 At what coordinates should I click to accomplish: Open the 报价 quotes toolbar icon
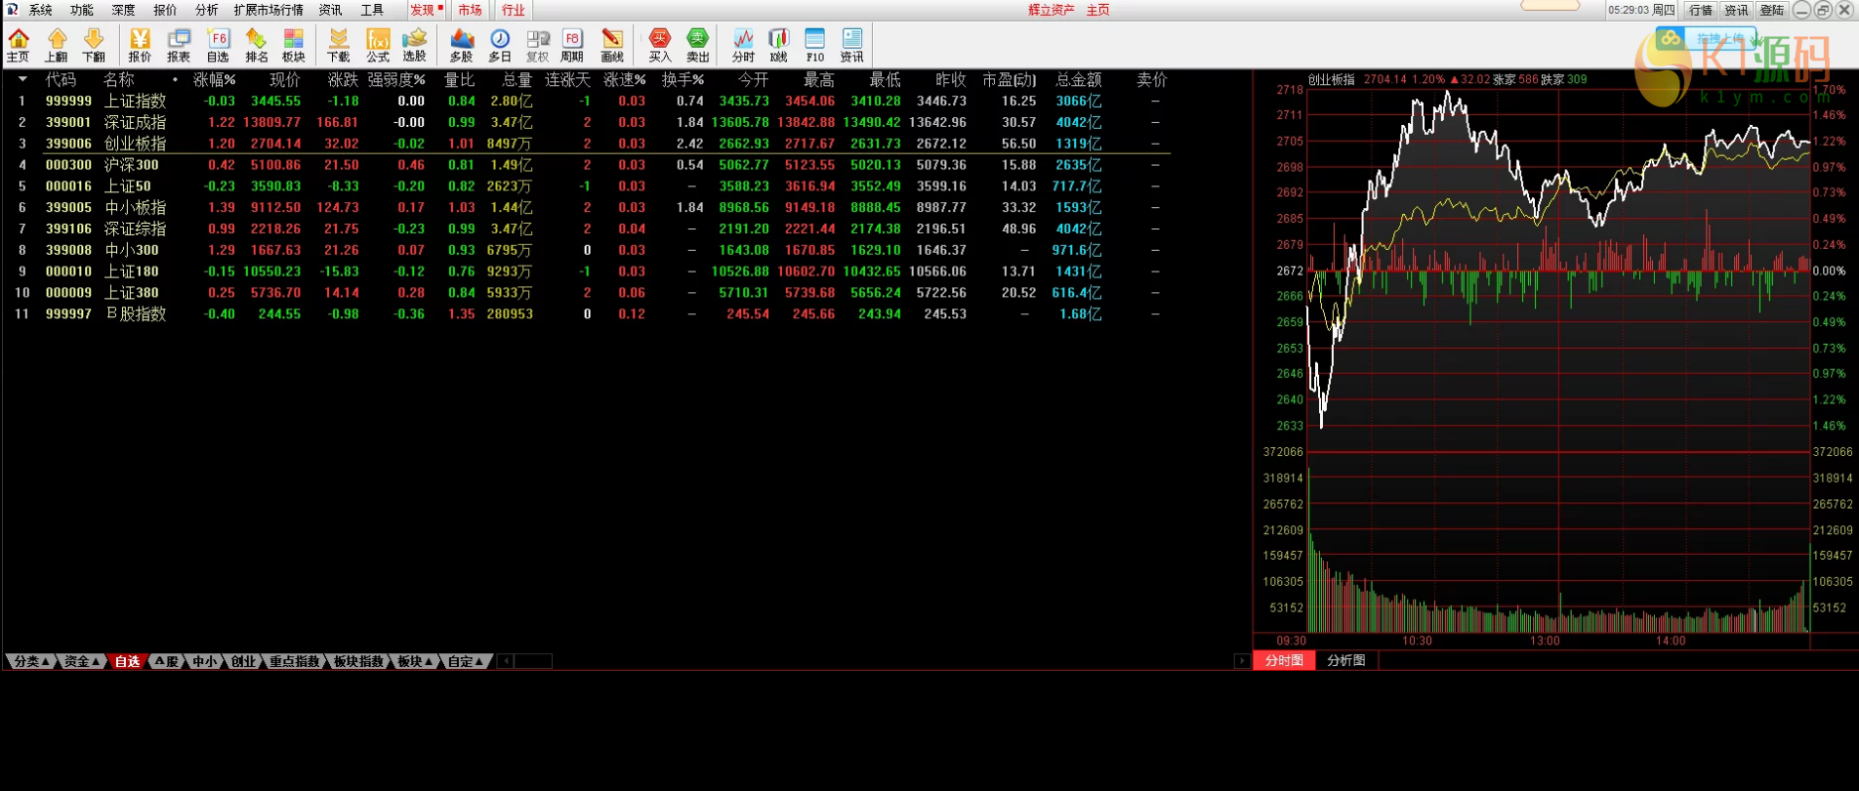[141, 45]
